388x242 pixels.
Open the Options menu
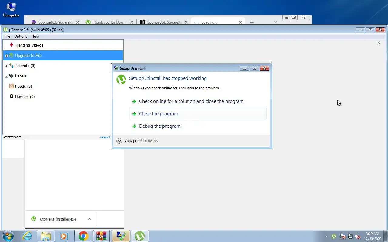21,36
